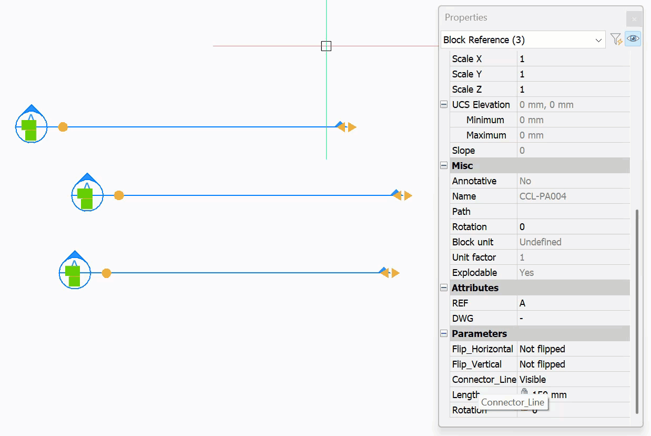Click the right arrow grip on middle line

pos(408,195)
